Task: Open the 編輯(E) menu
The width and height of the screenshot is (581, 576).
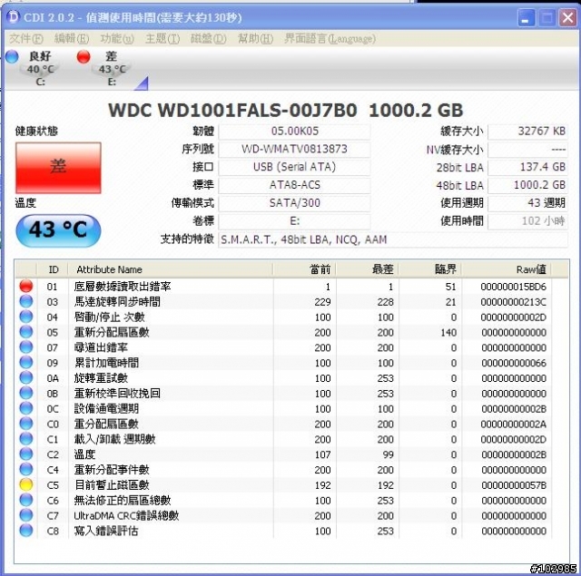Action: coord(72,38)
